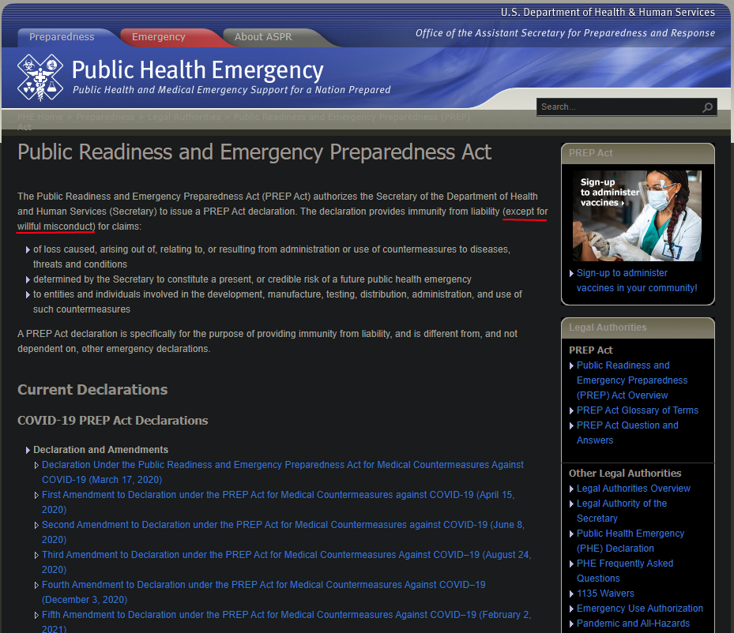Click arrow bullet beside First Amendment link
734x633 pixels.
click(x=36, y=495)
